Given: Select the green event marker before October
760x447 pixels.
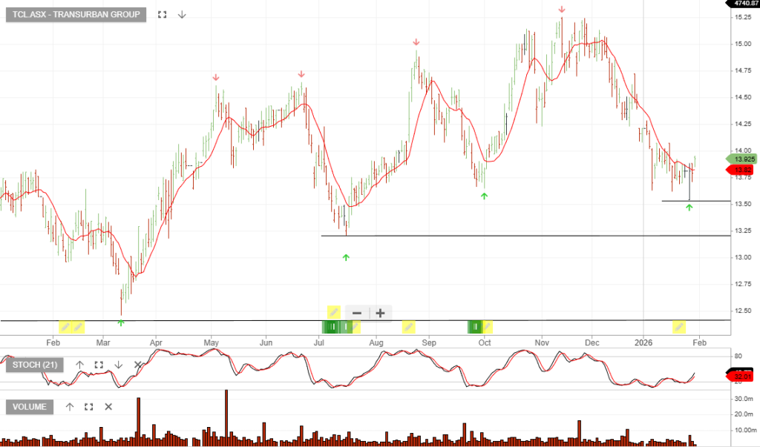Looking at the screenshot, I should [x=475, y=326].
